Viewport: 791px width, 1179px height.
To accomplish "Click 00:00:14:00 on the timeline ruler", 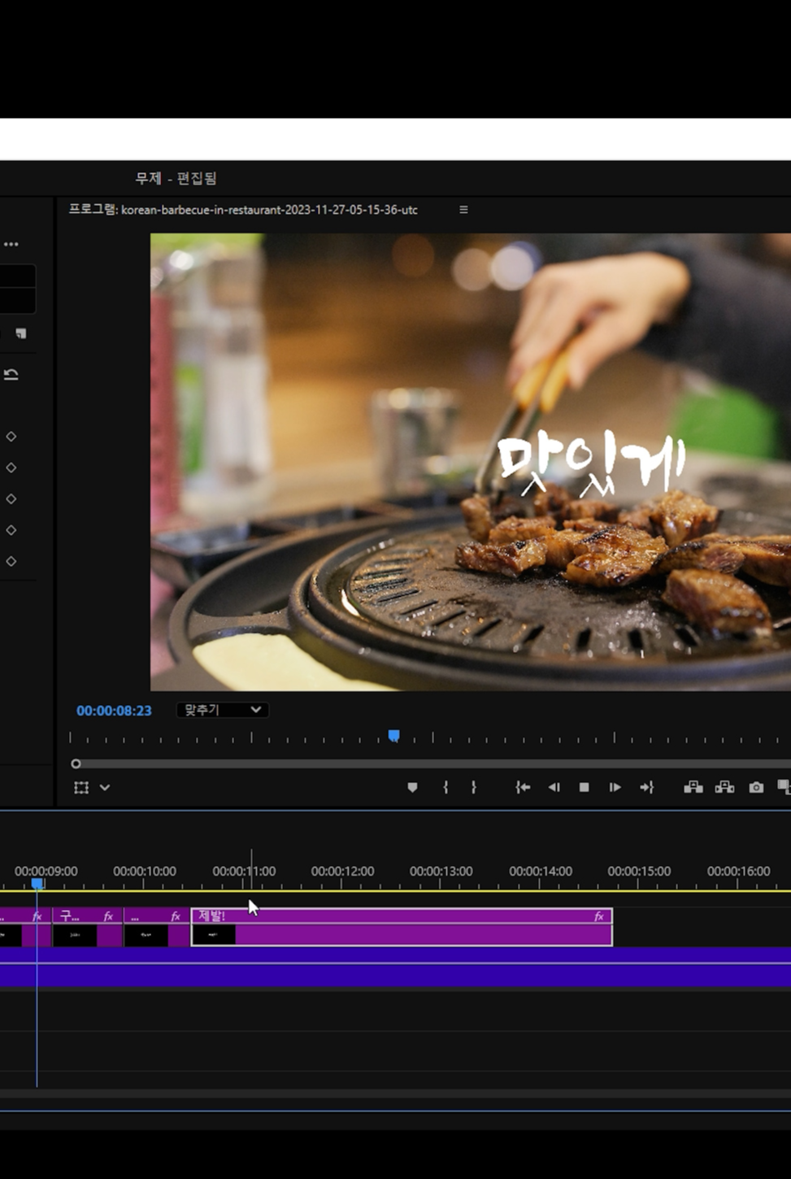I will [541, 871].
